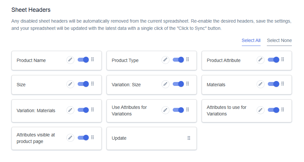
Task: Click the Select None link
Action: [279, 40]
